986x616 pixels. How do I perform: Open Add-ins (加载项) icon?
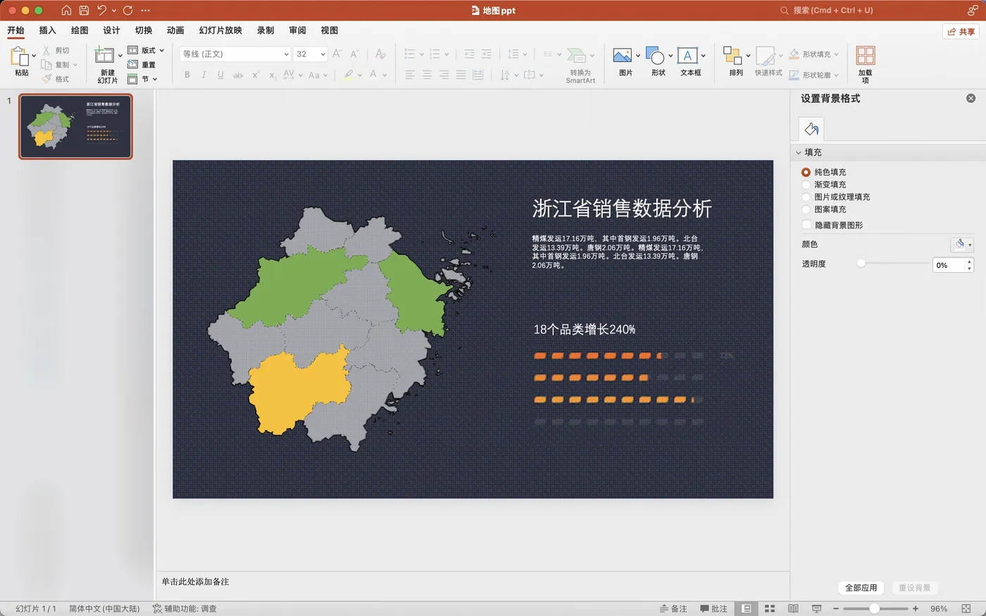click(x=866, y=56)
